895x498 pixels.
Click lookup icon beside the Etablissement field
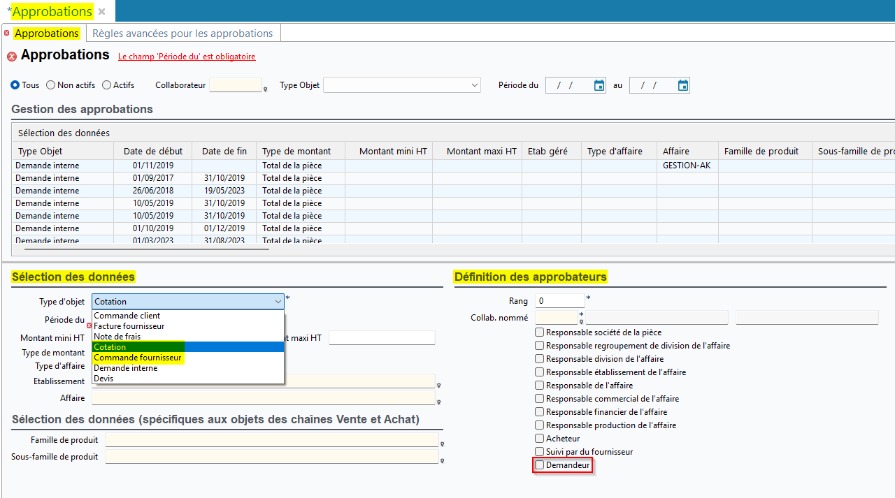439,385
